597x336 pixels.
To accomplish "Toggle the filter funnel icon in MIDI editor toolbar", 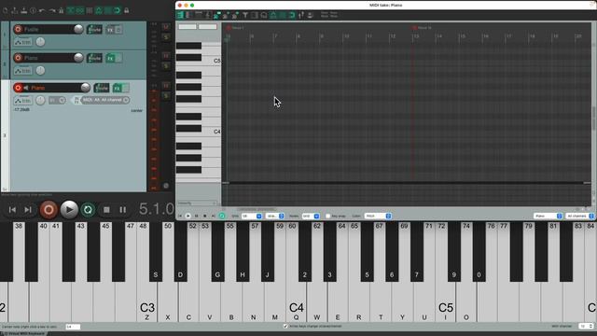I will [x=245, y=15].
